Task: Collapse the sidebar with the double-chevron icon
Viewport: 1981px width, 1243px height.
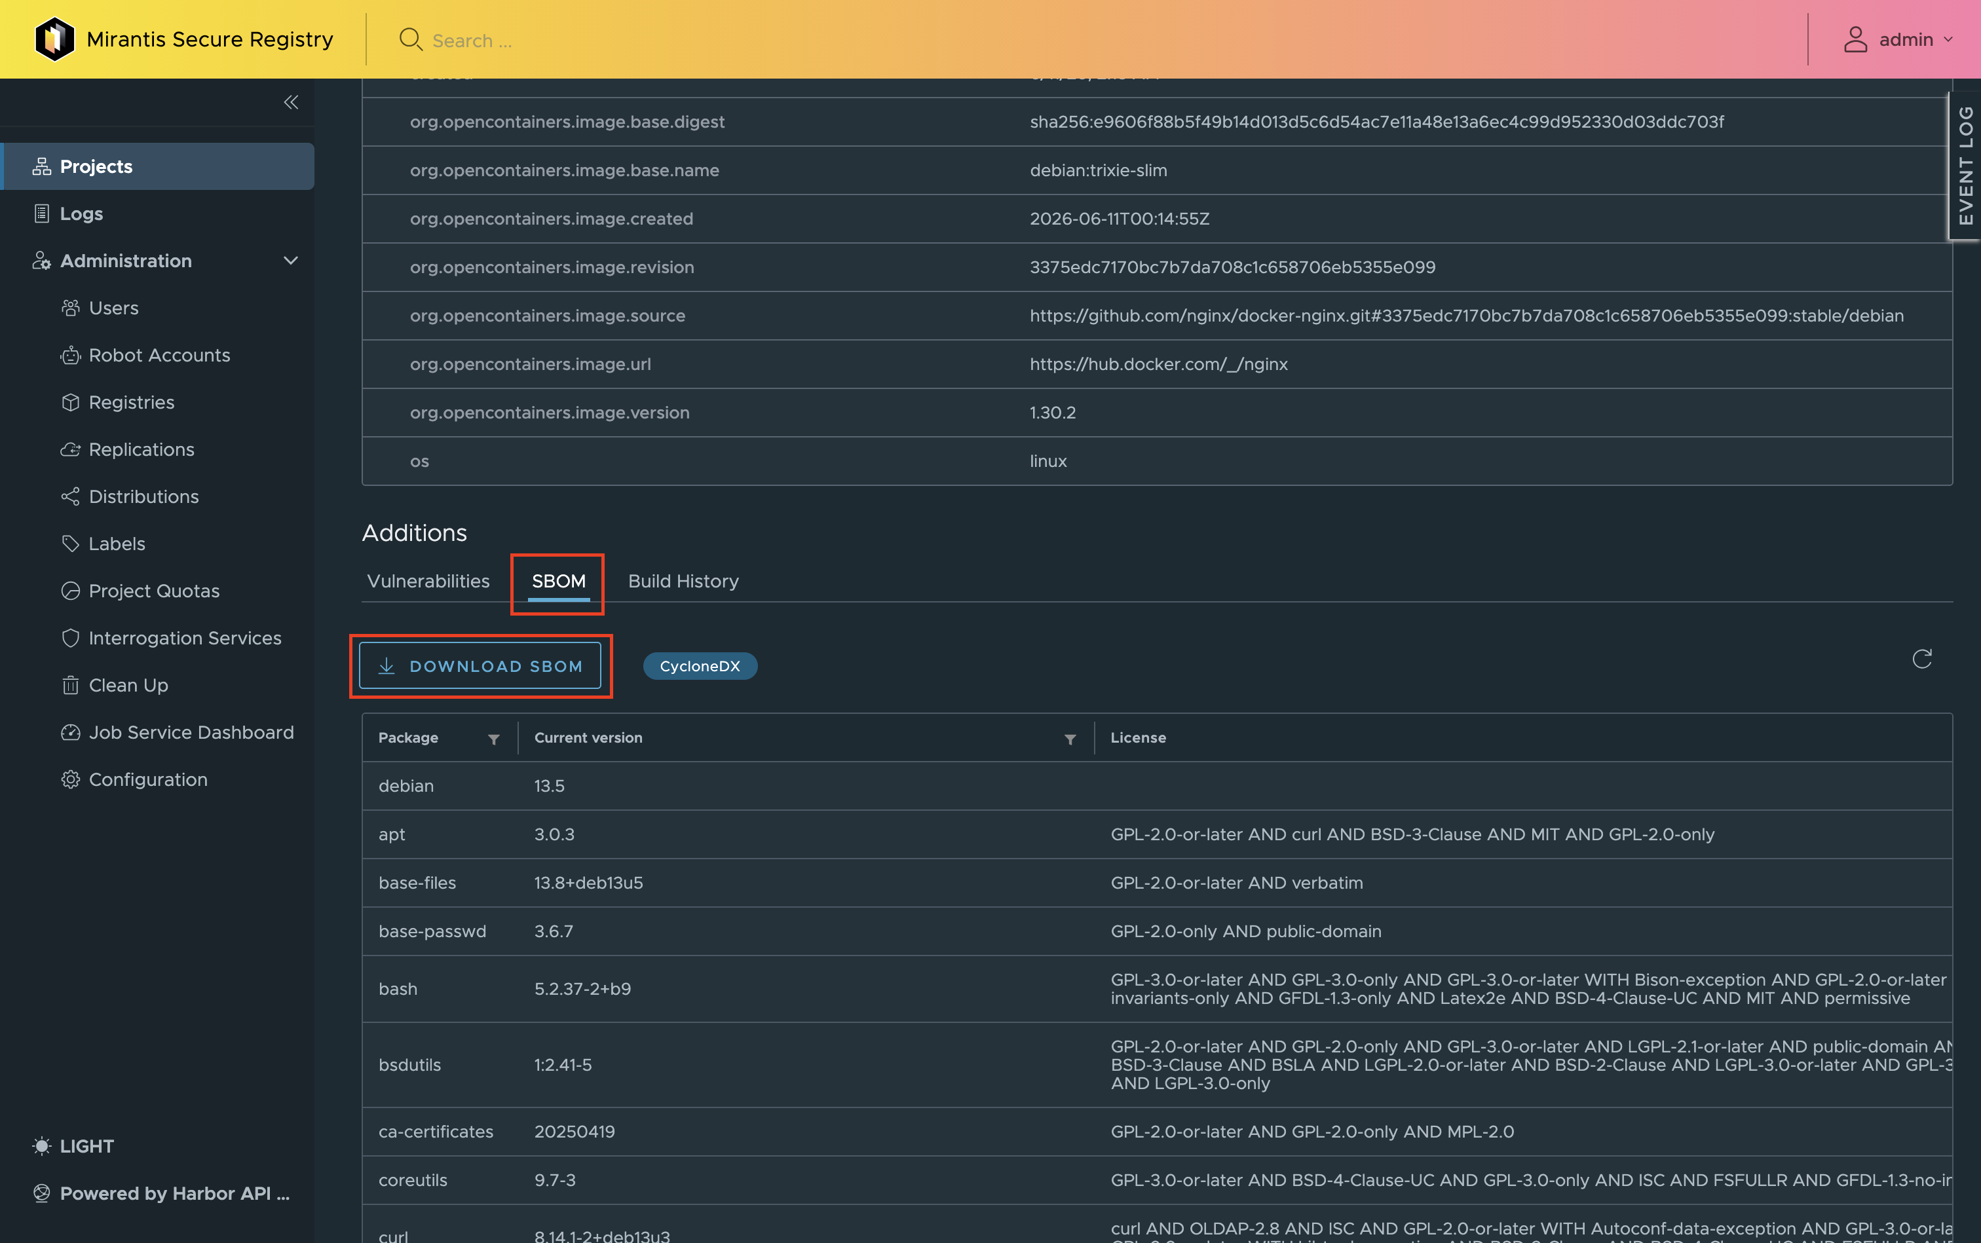Action: [x=290, y=102]
